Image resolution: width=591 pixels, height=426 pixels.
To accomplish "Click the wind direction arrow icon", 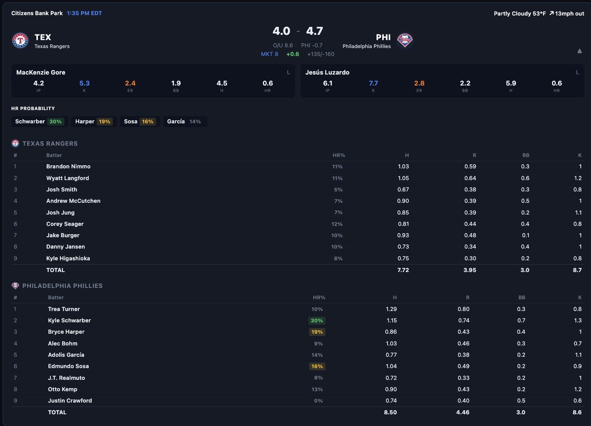I will 551,13.
